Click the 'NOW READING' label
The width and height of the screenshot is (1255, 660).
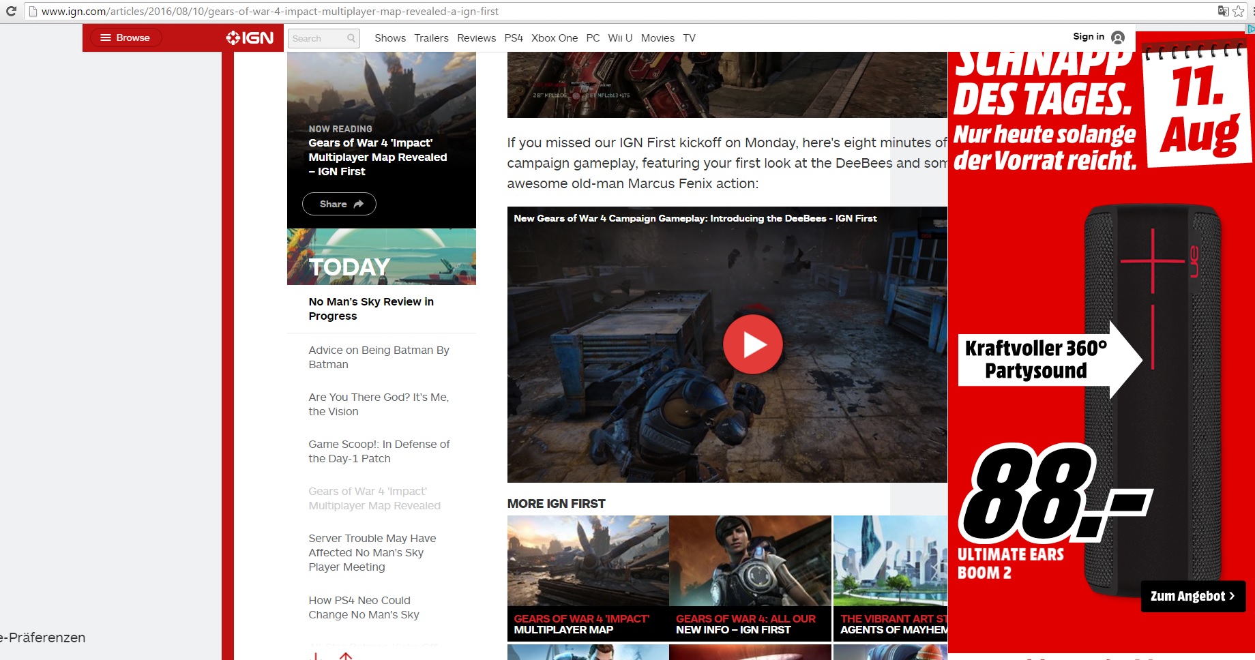click(x=340, y=129)
